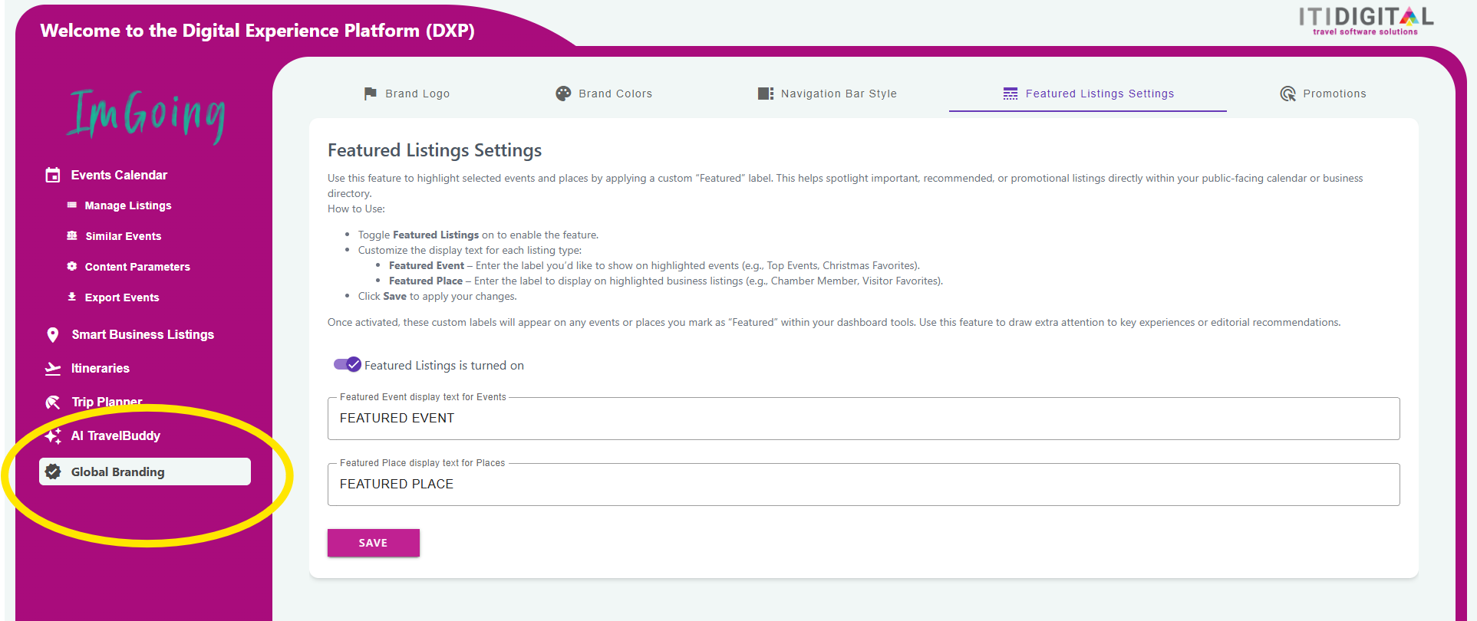This screenshot has height=621, width=1477.
Task: Click the Welcome to the Digital Experience Platform title
Action: (257, 31)
